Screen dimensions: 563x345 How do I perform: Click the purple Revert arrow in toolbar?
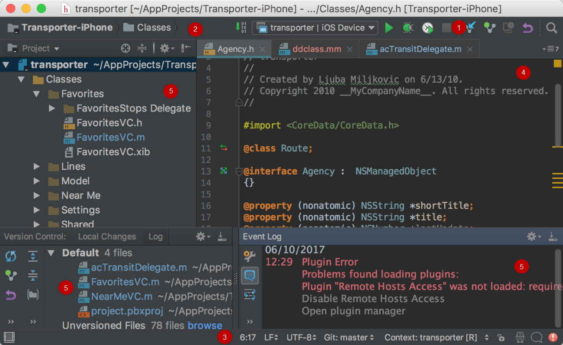[x=527, y=28]
